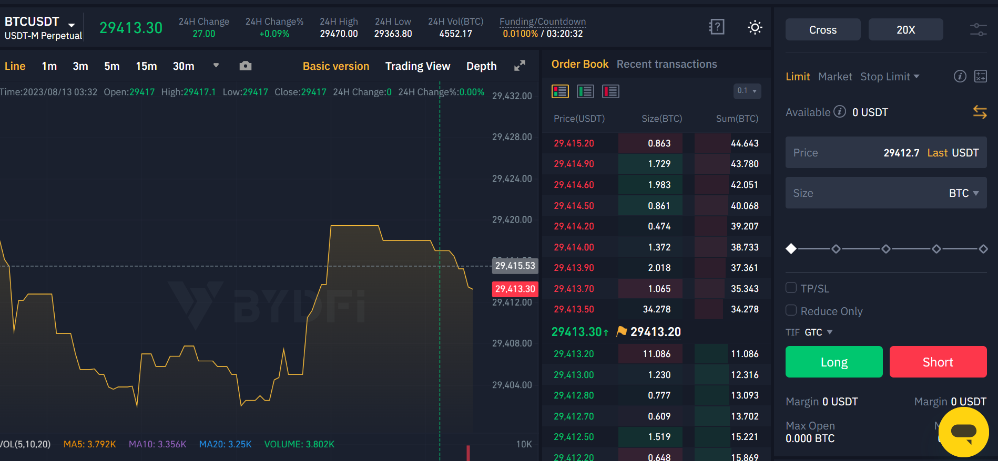The height and width of the screenshot is (461, 998).
Task: Set size slider to second diamond stop
Action: 836,249
